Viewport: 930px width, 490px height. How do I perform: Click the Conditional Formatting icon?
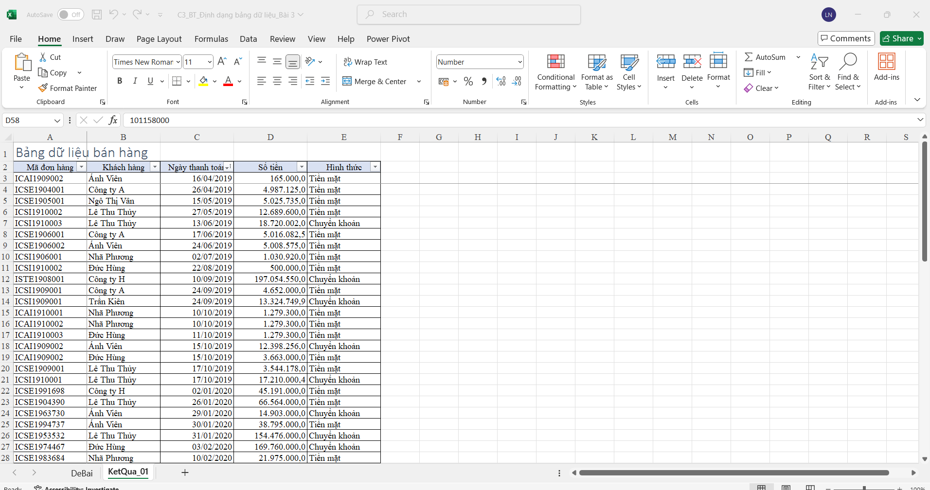pyautogui.click(x=555, y=62)
